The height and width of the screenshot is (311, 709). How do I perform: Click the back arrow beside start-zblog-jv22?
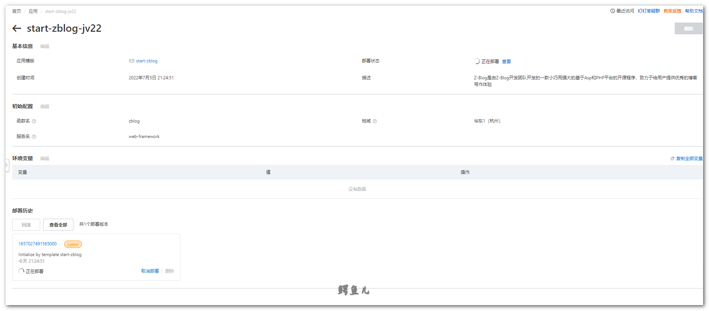17,28
